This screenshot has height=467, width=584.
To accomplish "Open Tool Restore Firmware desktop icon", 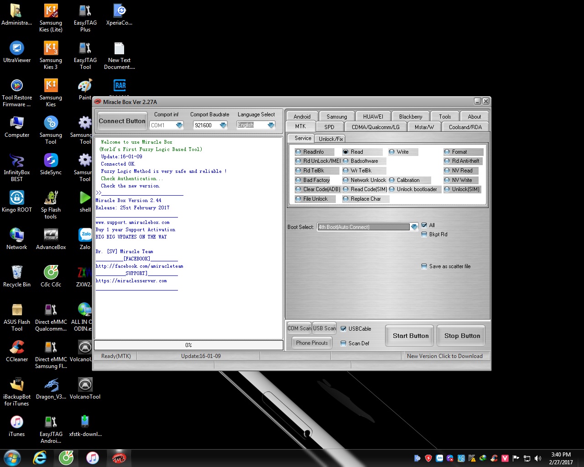I will 17,93.
